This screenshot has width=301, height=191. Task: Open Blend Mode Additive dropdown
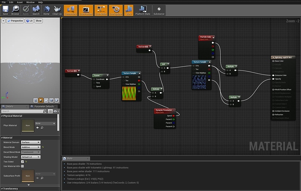coord(31,147)
